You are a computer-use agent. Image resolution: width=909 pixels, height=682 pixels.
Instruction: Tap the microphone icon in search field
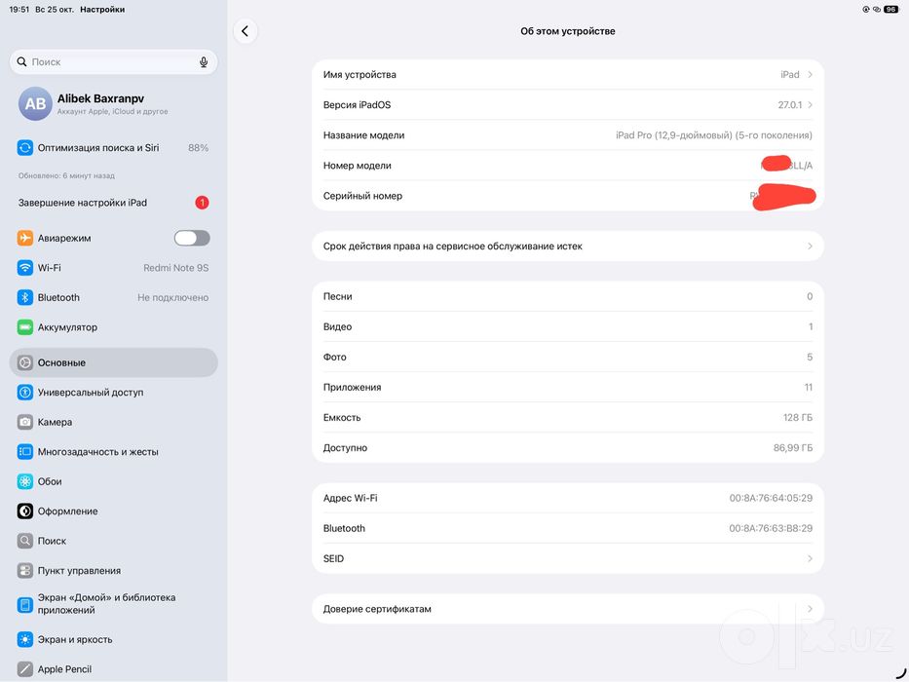(204, 62)
